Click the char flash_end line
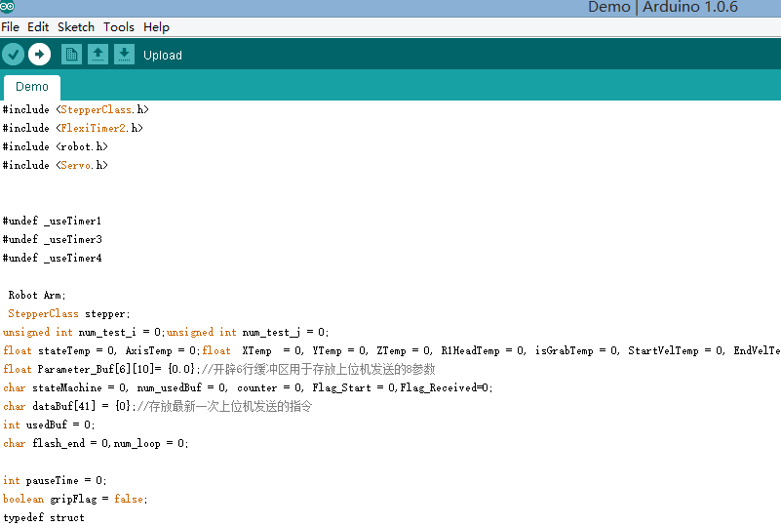The image size is (781, 526). point(96,443)
